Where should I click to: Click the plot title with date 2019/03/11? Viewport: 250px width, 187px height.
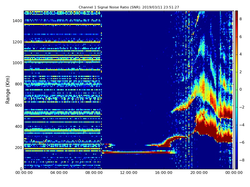(x=129, y=7)
